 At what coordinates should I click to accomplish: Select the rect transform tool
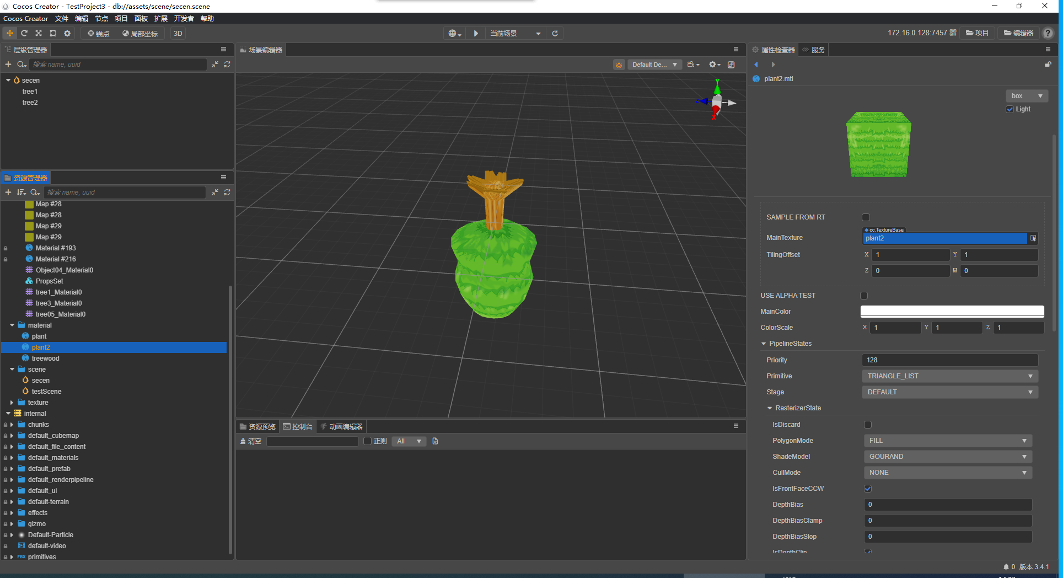tap(53, 33)
